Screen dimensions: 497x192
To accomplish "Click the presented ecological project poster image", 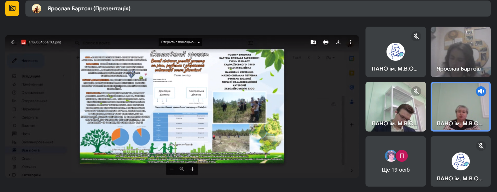I will click(x=182, y=106).
